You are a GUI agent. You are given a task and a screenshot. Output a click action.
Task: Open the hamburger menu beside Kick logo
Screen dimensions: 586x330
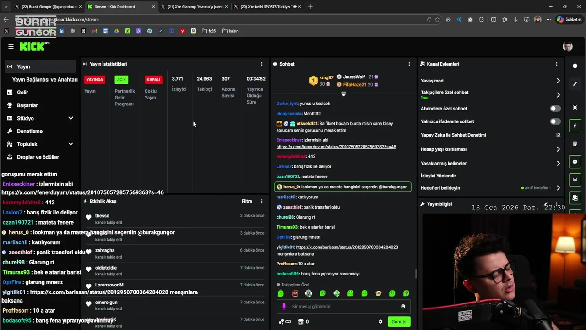[11, 47]
